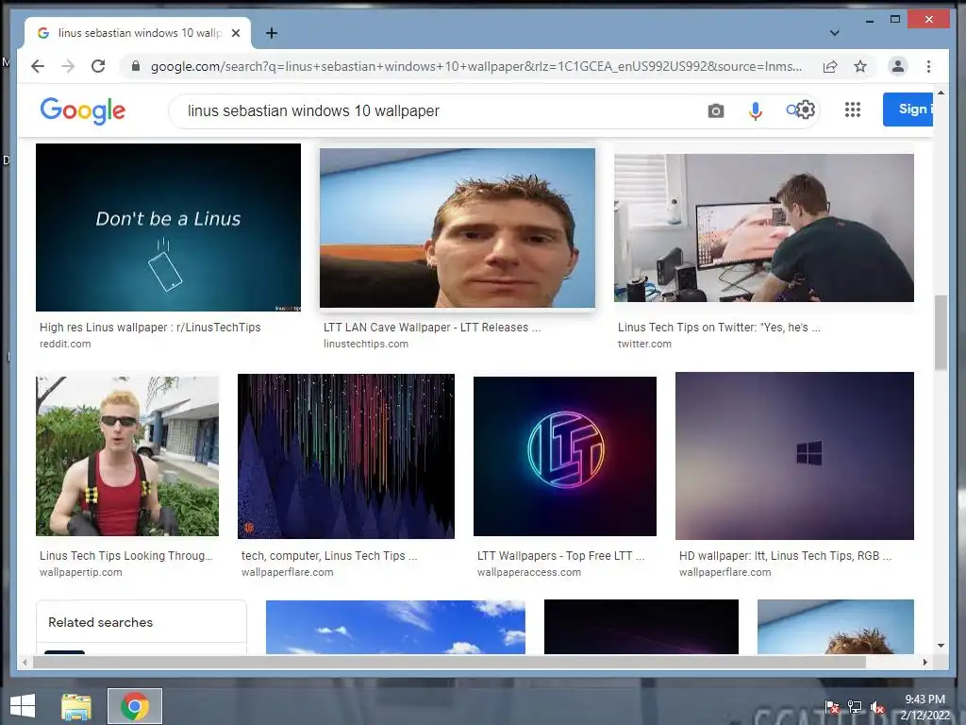Visit wallpaperaccess.com source link

point(528,572)
